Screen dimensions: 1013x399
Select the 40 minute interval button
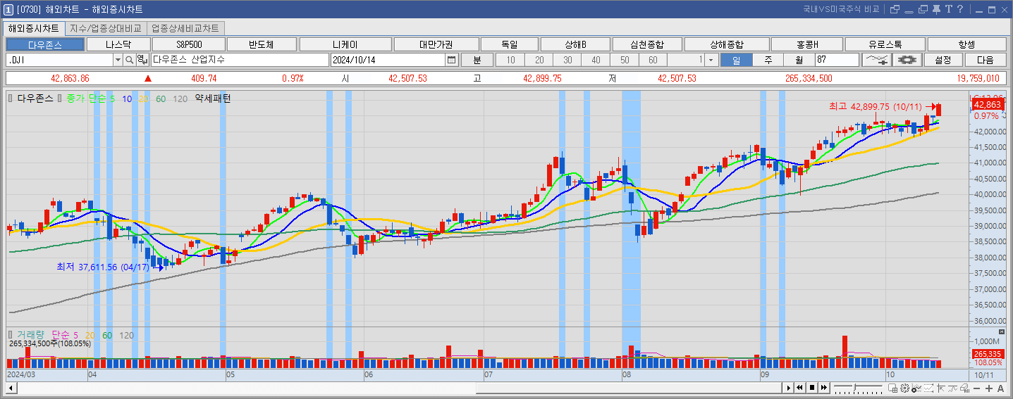596,60
